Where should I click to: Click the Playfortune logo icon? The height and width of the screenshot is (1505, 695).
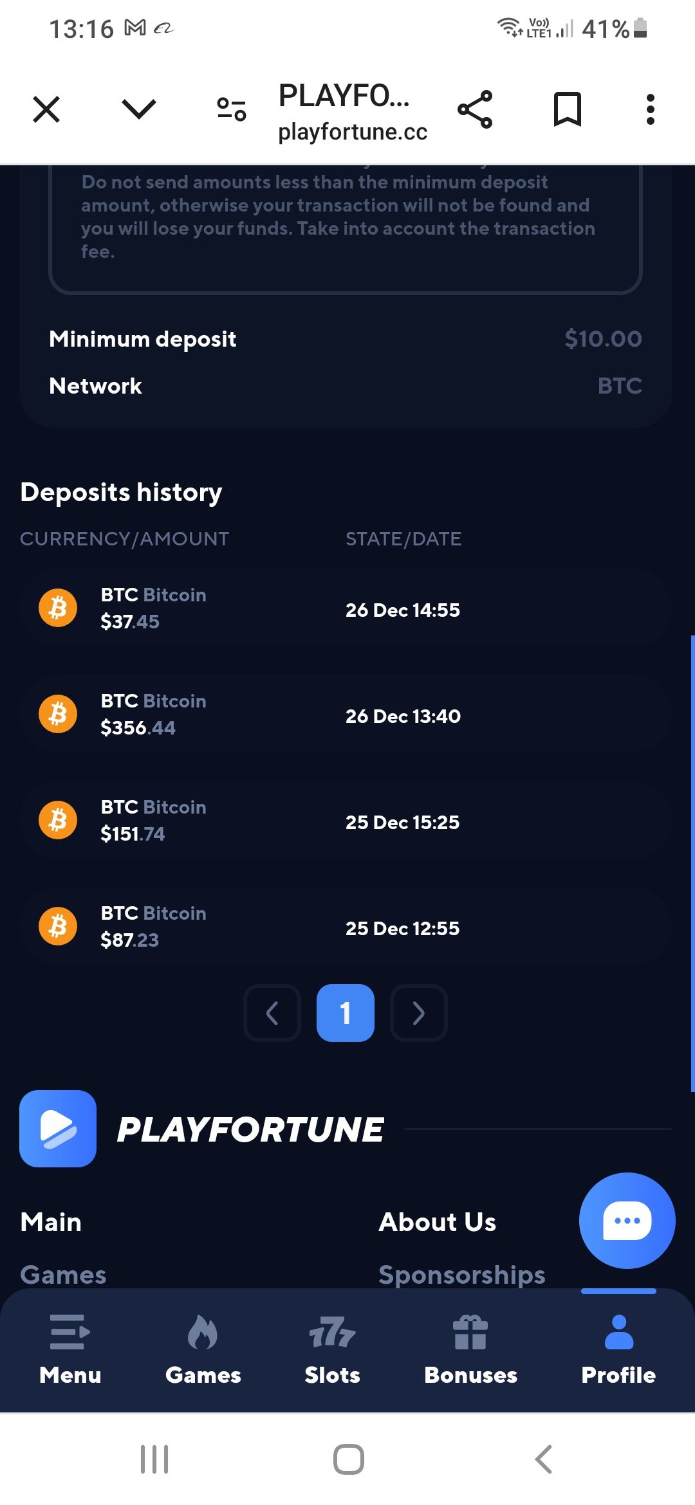(x=58, y=1128)
